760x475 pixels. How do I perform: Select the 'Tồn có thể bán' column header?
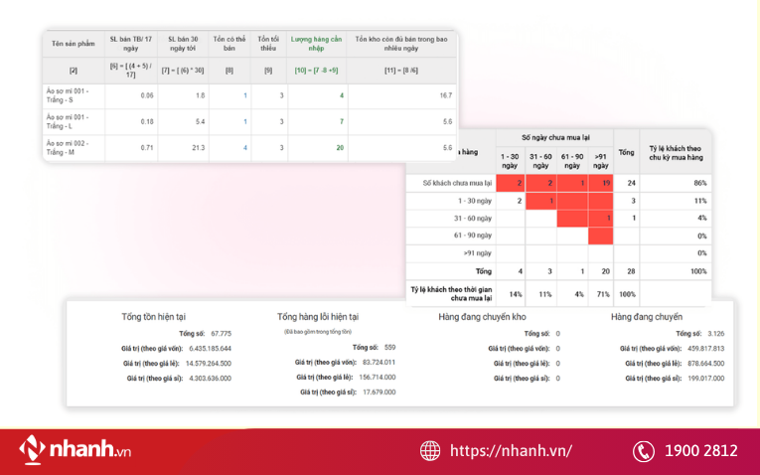pos(229,44)
